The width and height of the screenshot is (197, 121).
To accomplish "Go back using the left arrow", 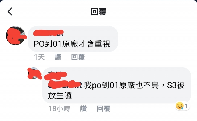I will click(x=10, y=11).
